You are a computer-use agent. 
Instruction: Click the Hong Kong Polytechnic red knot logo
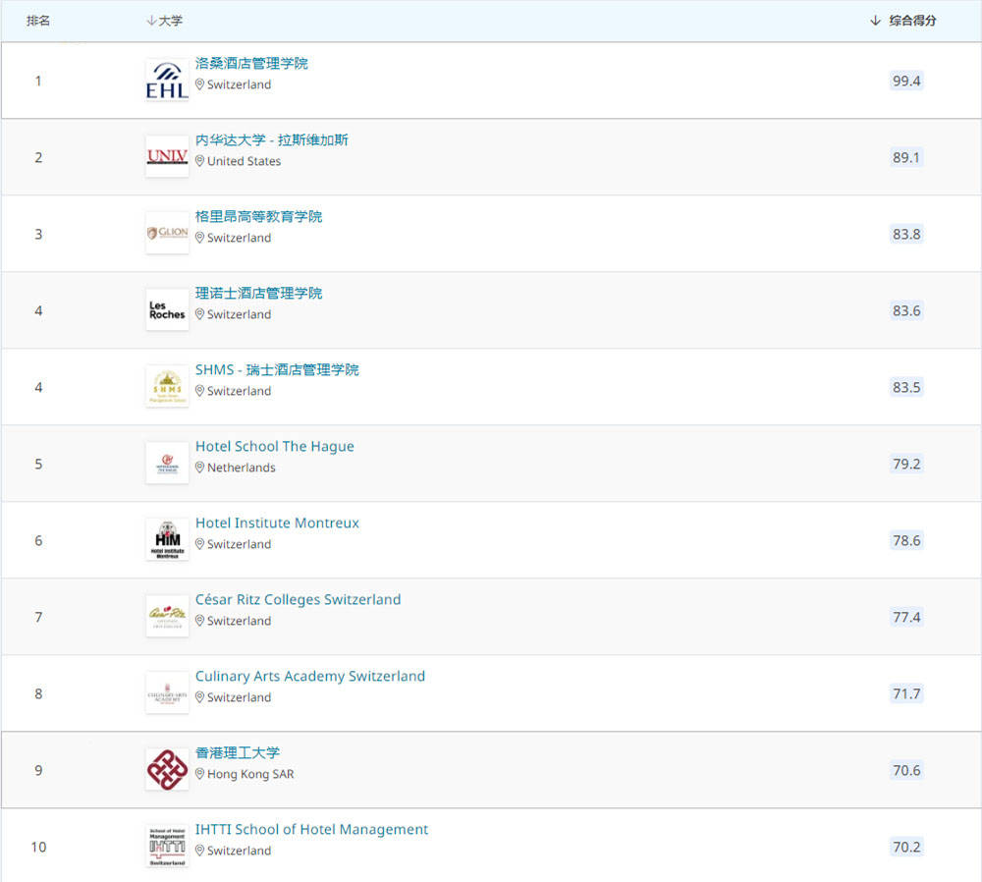(167, 769)
